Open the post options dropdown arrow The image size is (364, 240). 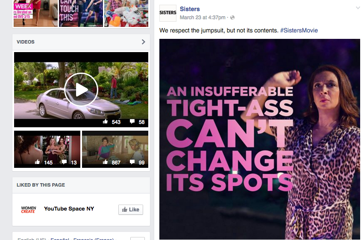[358, 8]
